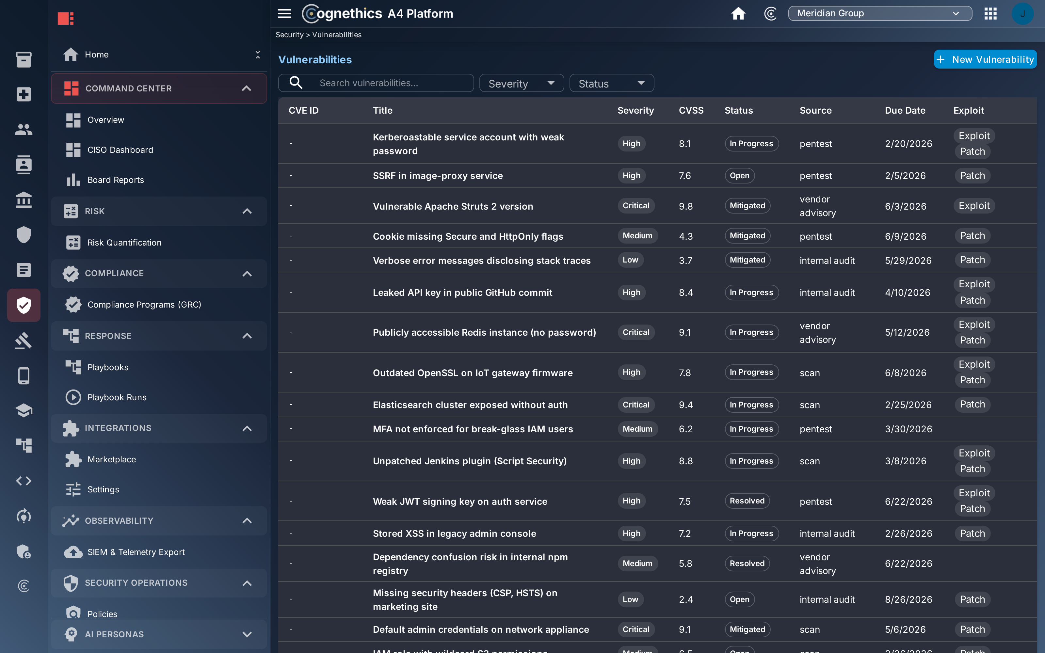Sort by the Due Date column header
This screenshot has height=653, width=1045.
(x=905, y=110)
